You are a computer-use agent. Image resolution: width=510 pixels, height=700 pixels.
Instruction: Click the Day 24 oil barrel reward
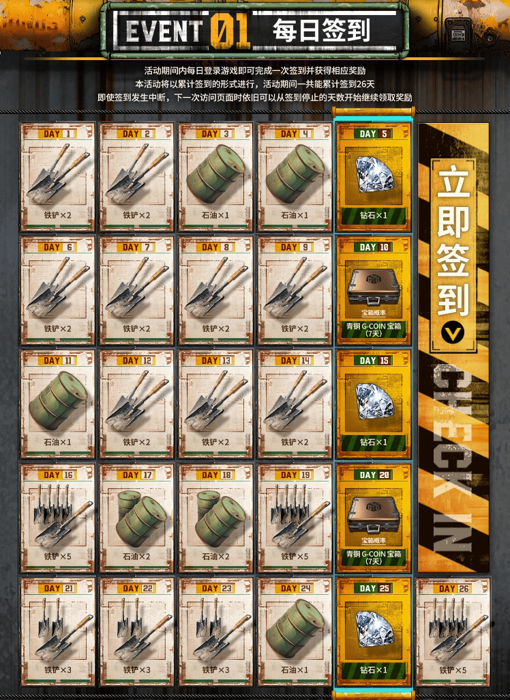[x=295, y=631]
